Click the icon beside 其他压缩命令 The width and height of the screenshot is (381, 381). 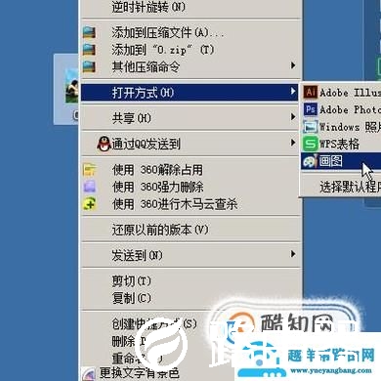coord(89,66)
